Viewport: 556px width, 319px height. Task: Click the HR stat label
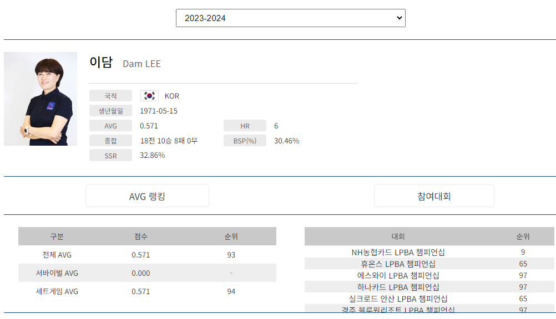[x=245, y=125]
